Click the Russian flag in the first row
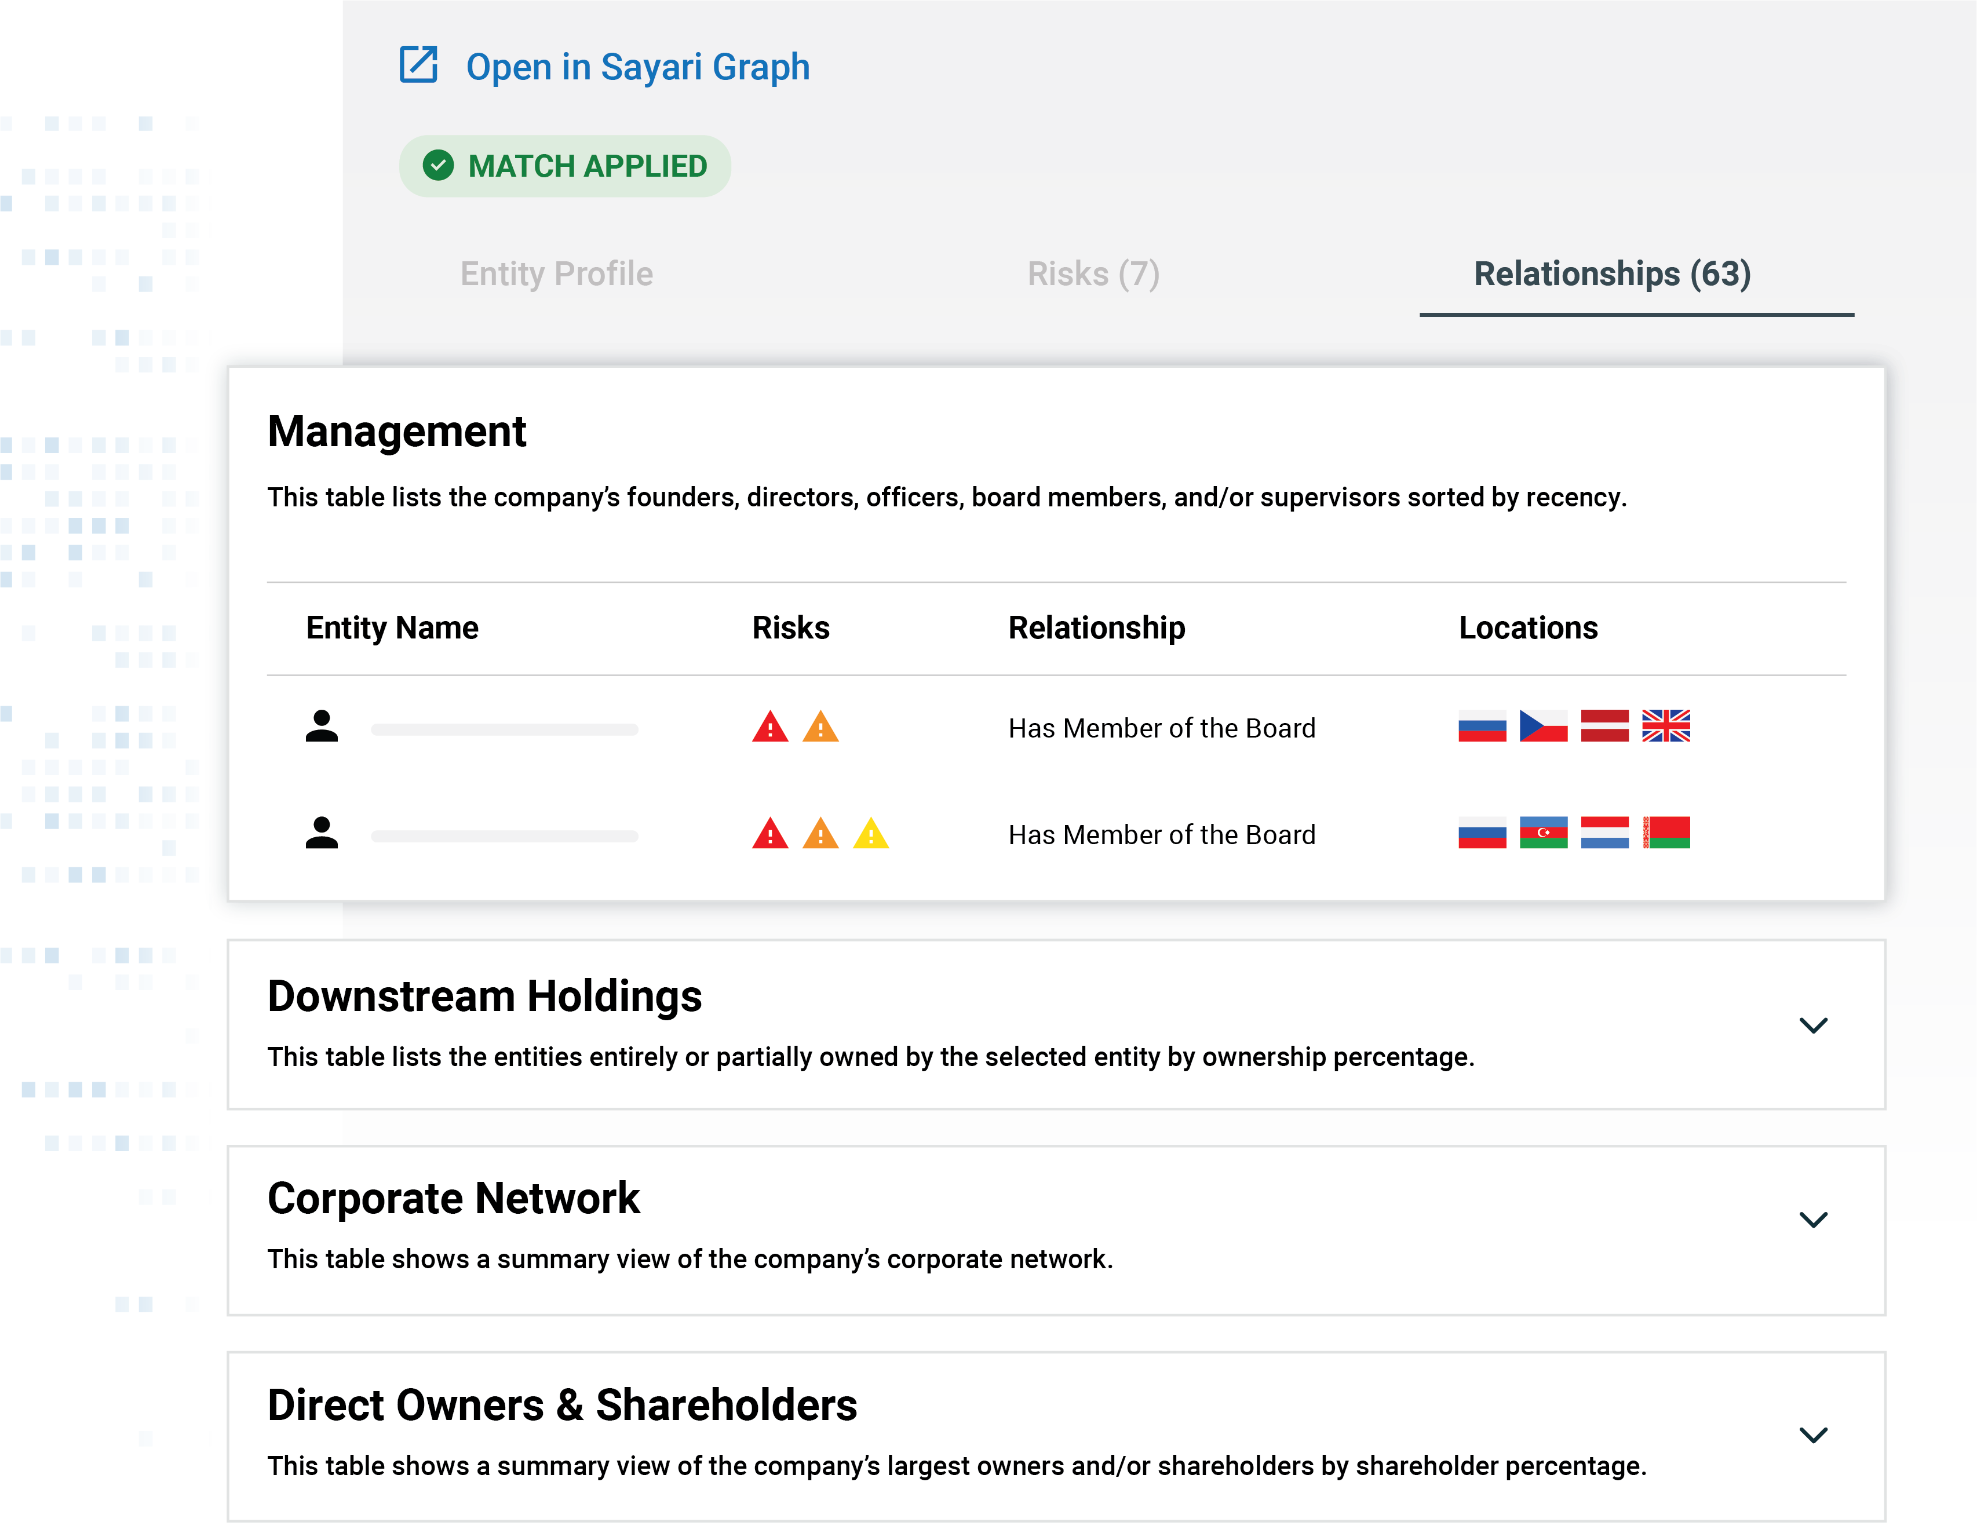The image size is (1977, 1533). 1483,726
